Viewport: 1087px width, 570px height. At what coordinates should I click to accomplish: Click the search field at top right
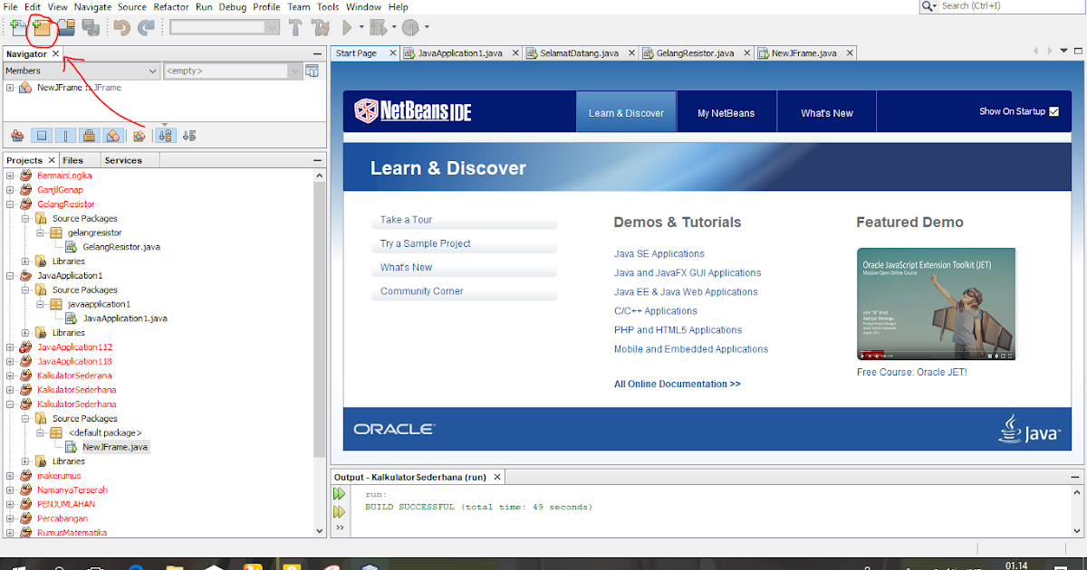click(996, 6)
